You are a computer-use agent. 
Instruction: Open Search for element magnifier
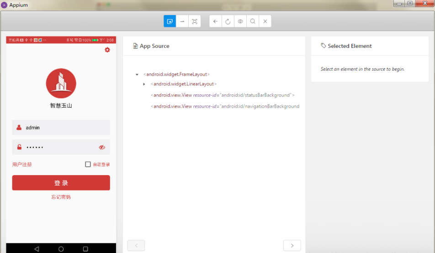(x=253, y=21)
